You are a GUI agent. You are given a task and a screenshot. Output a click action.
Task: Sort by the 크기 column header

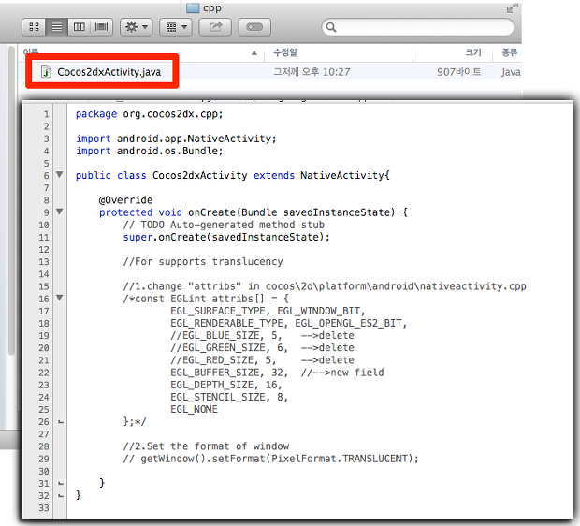point(473,52)
